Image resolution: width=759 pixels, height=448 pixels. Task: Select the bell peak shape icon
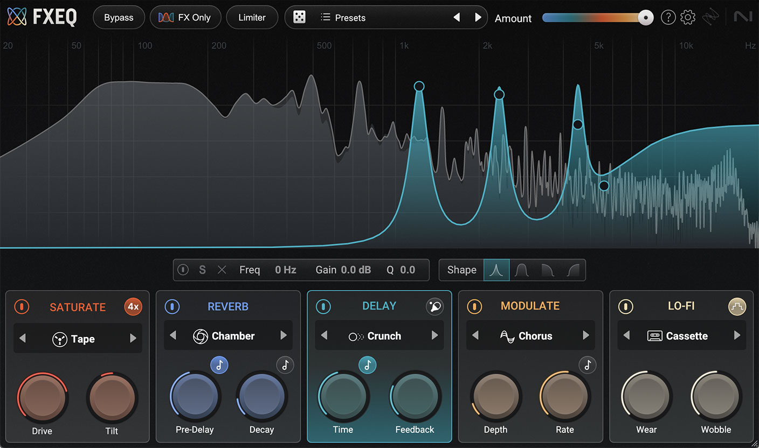[x=496, y=270]
